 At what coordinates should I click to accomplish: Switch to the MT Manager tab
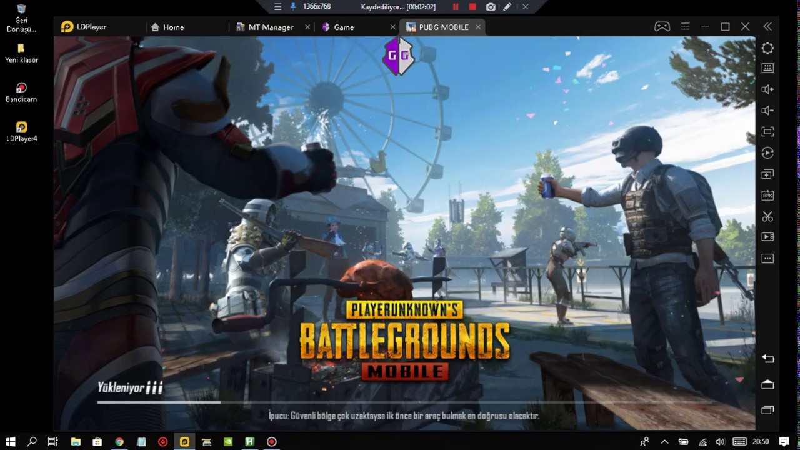[266, 27]
